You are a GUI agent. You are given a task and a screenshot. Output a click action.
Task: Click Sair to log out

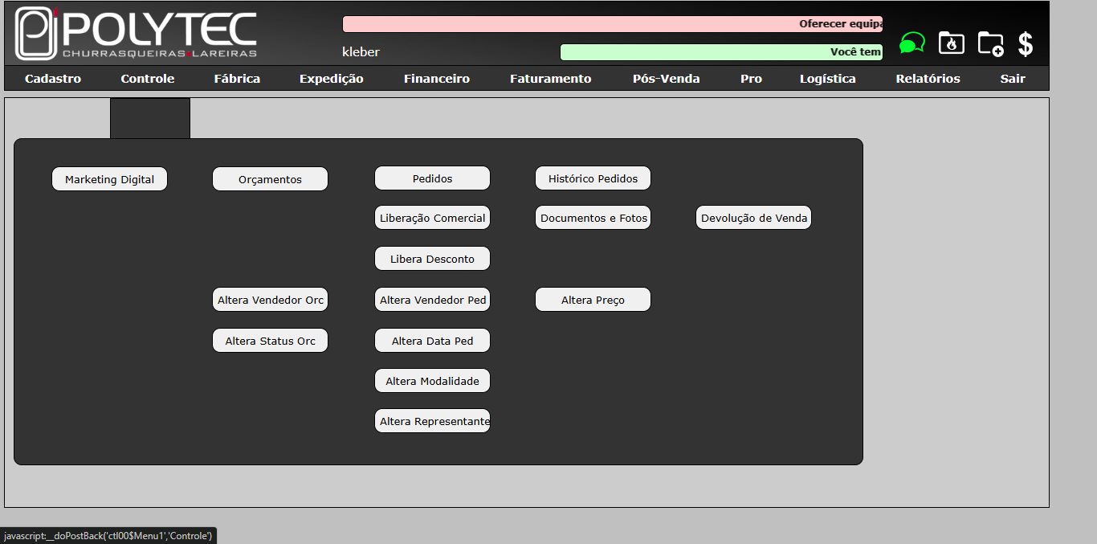pyautogui.click(x=1013, y=79)
